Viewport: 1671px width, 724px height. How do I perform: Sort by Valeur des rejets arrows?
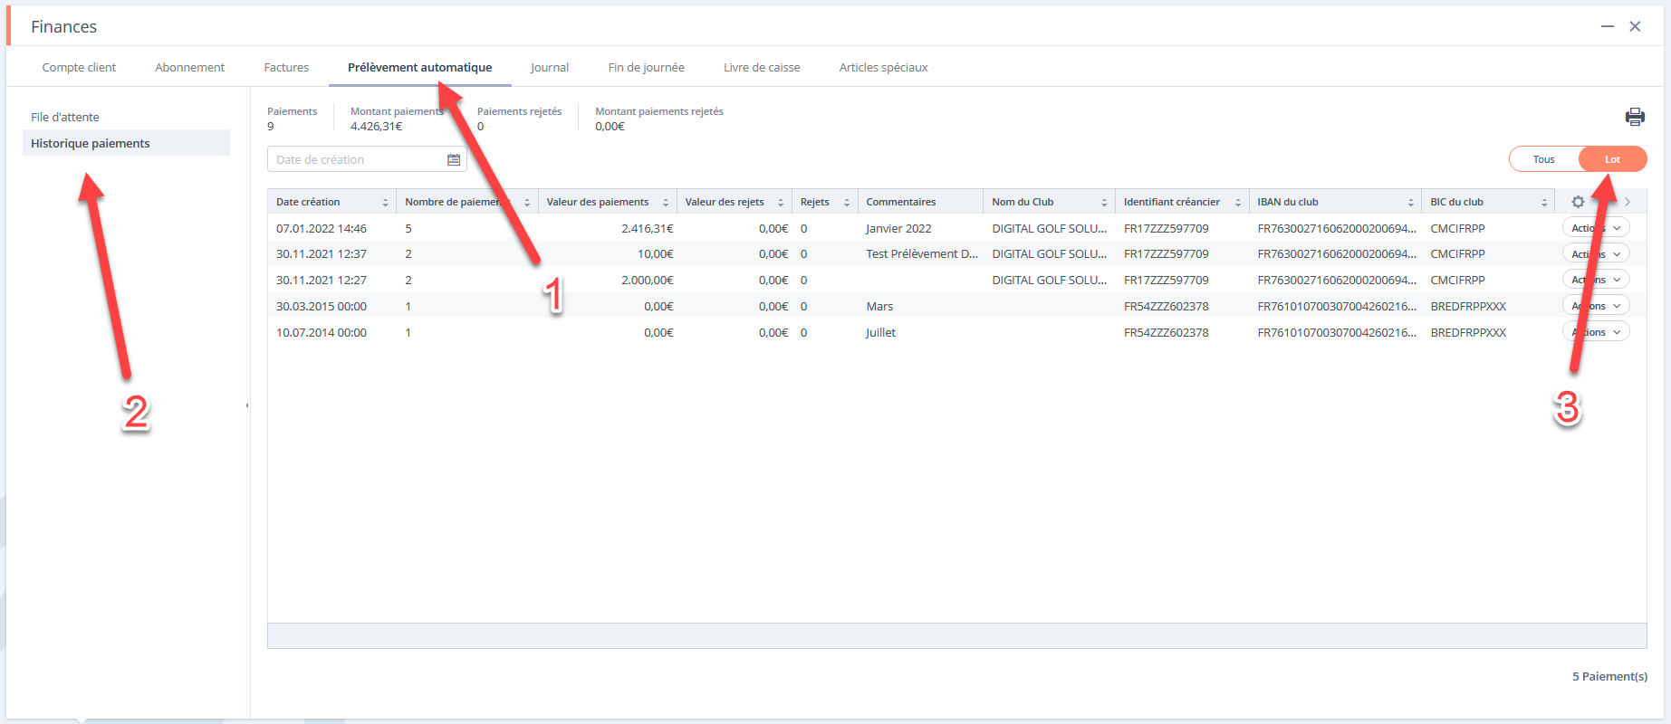(781, 203)
